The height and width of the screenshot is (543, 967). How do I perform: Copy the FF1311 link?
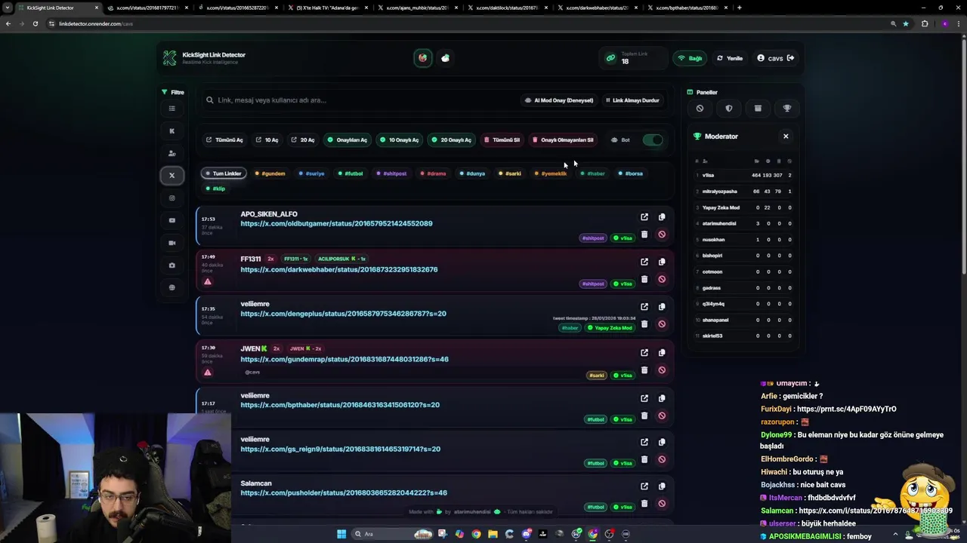point(662,262)
